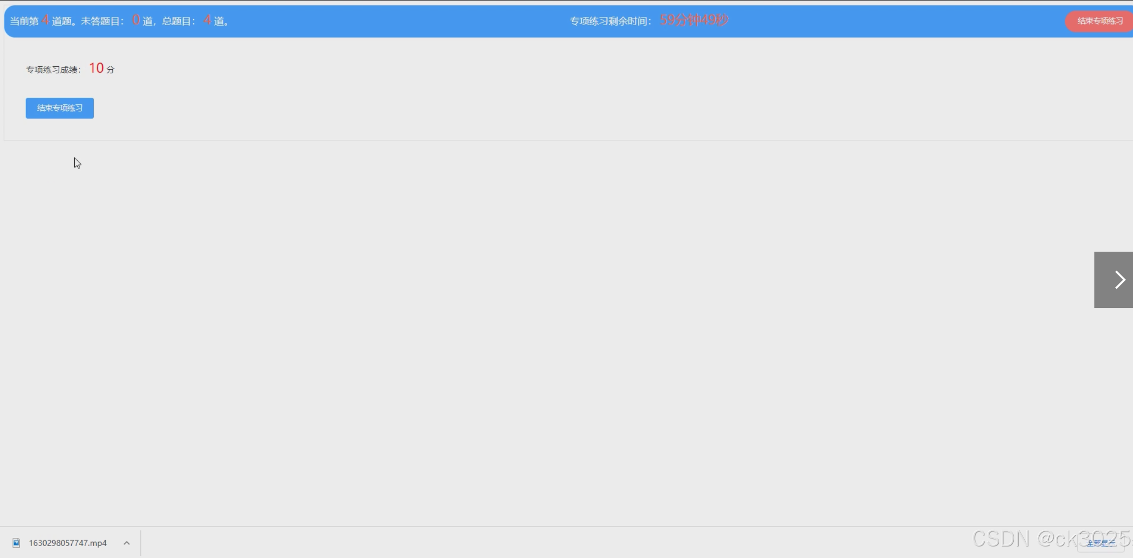Viewport: 1133px width, 558px height.
Task: Click the mp4 video file icon in downloads bar
Action: (x=16, y=542)
